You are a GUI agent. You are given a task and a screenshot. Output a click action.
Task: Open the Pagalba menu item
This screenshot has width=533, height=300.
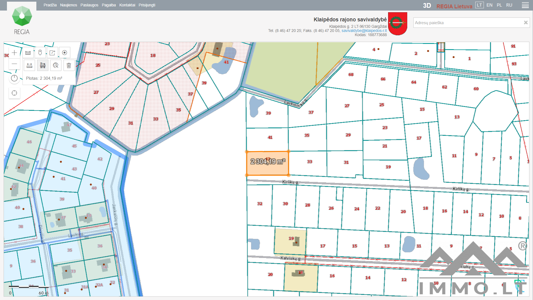point(109,5)
